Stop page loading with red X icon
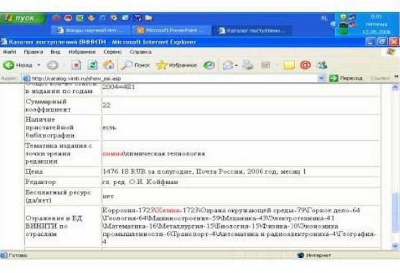 (76, 65)
